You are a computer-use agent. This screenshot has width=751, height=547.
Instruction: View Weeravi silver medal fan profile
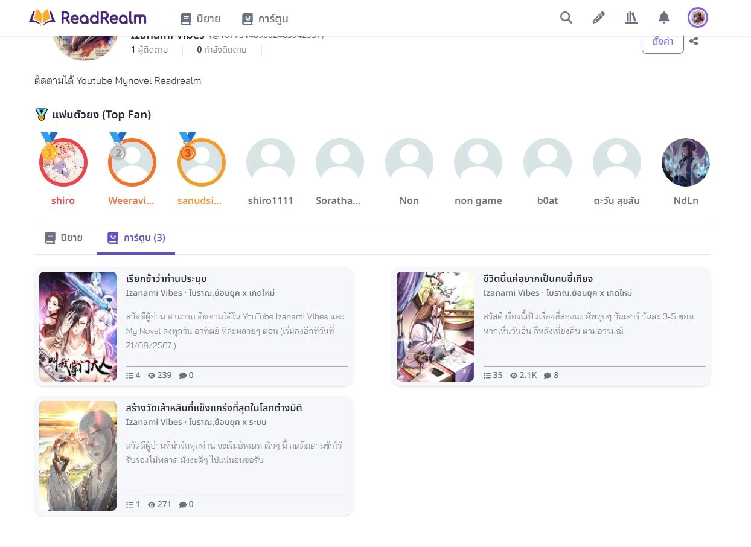[132, 162]
